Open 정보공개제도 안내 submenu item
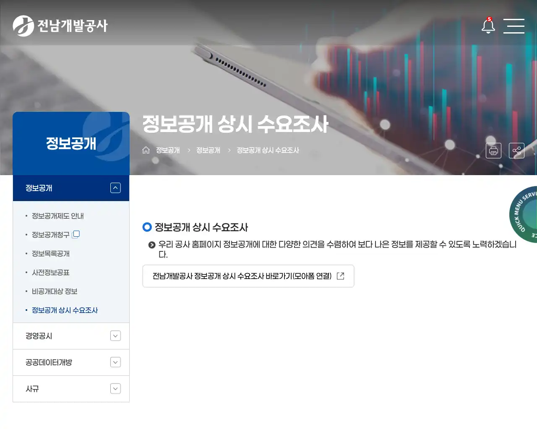Viewport: 537px width, 429px height. (x=58, y=216)
